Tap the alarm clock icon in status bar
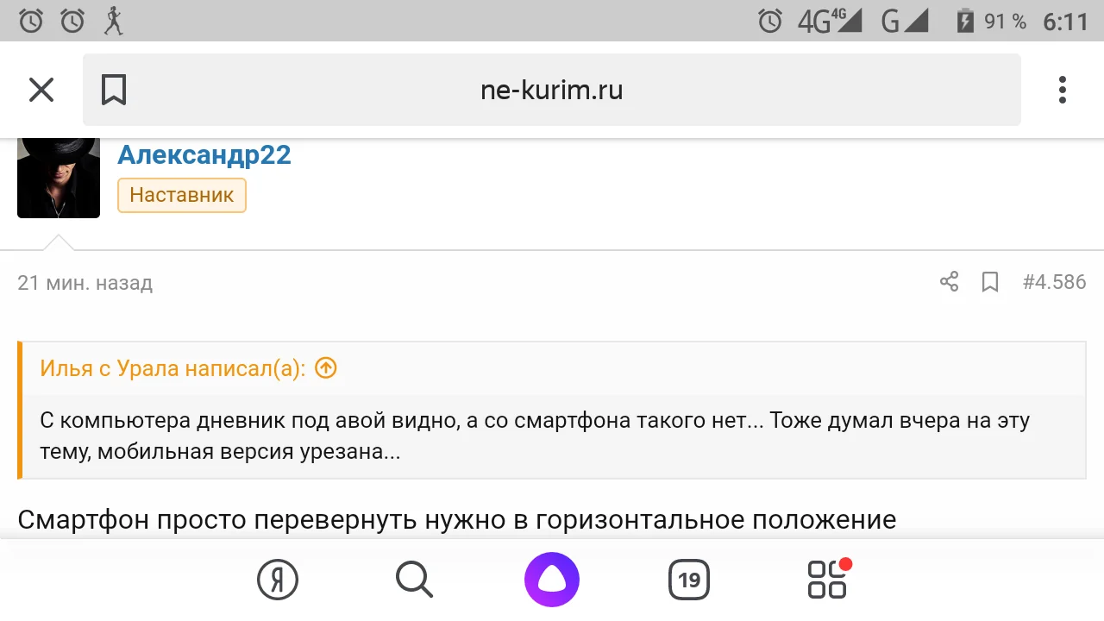 click(770, 19)
